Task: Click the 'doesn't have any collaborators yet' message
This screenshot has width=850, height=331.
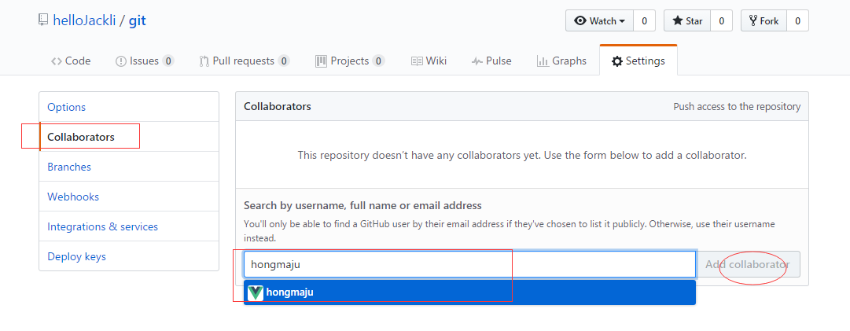Action: click(522, 155)
